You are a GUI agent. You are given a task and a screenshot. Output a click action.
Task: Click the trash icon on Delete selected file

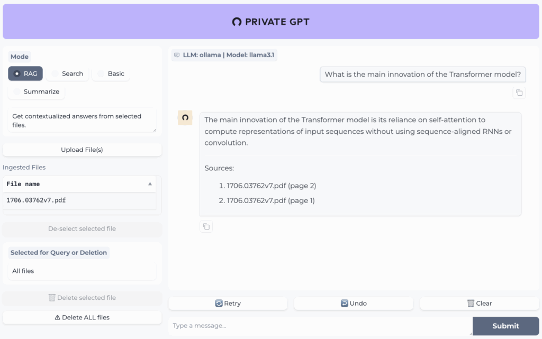click(53, 298)
